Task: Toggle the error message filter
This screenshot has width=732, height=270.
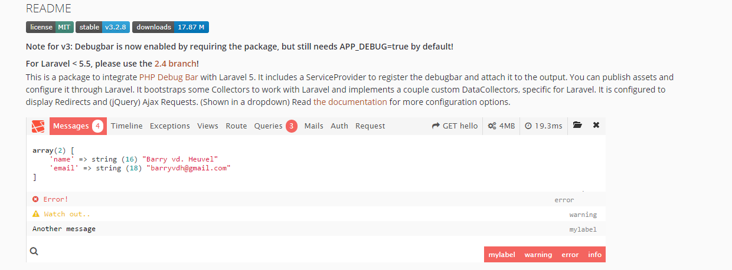Action: 570,255
